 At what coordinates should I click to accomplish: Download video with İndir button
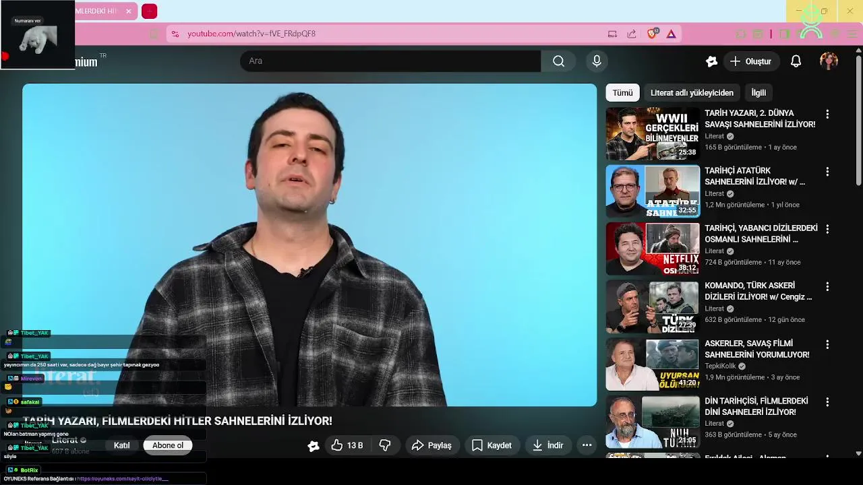point(547,445)
